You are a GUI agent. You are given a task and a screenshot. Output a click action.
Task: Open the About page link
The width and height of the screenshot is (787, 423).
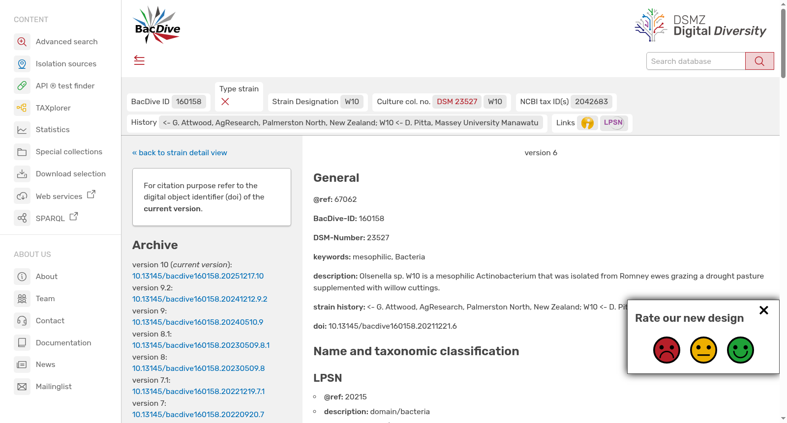[x=47, y=277]
